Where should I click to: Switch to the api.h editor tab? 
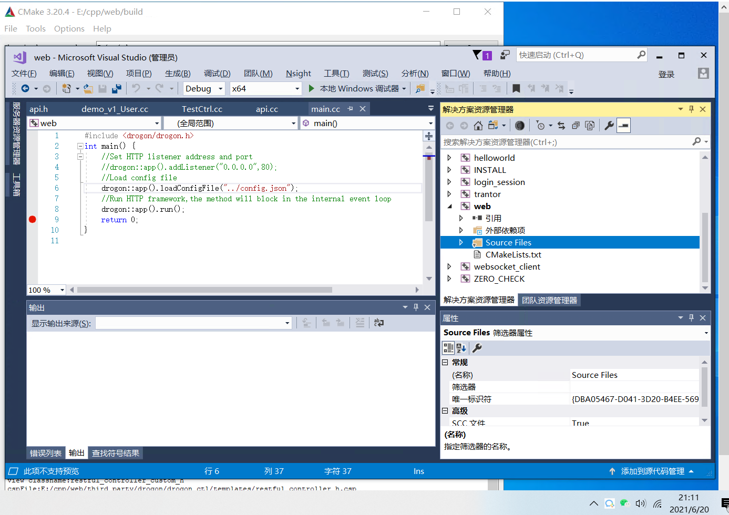click(x=37, y=109)
